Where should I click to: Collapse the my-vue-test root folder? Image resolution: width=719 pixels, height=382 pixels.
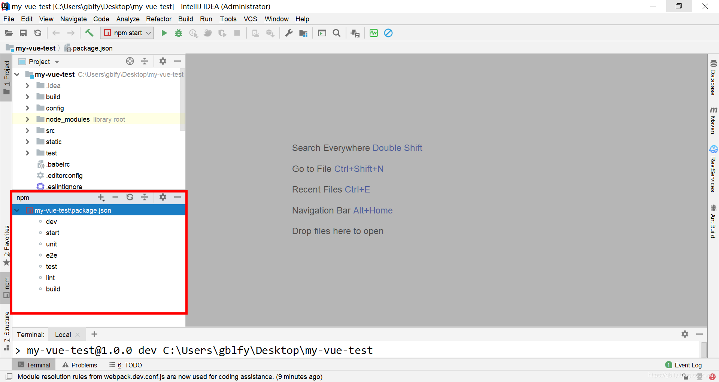click(x=17, y=75)
